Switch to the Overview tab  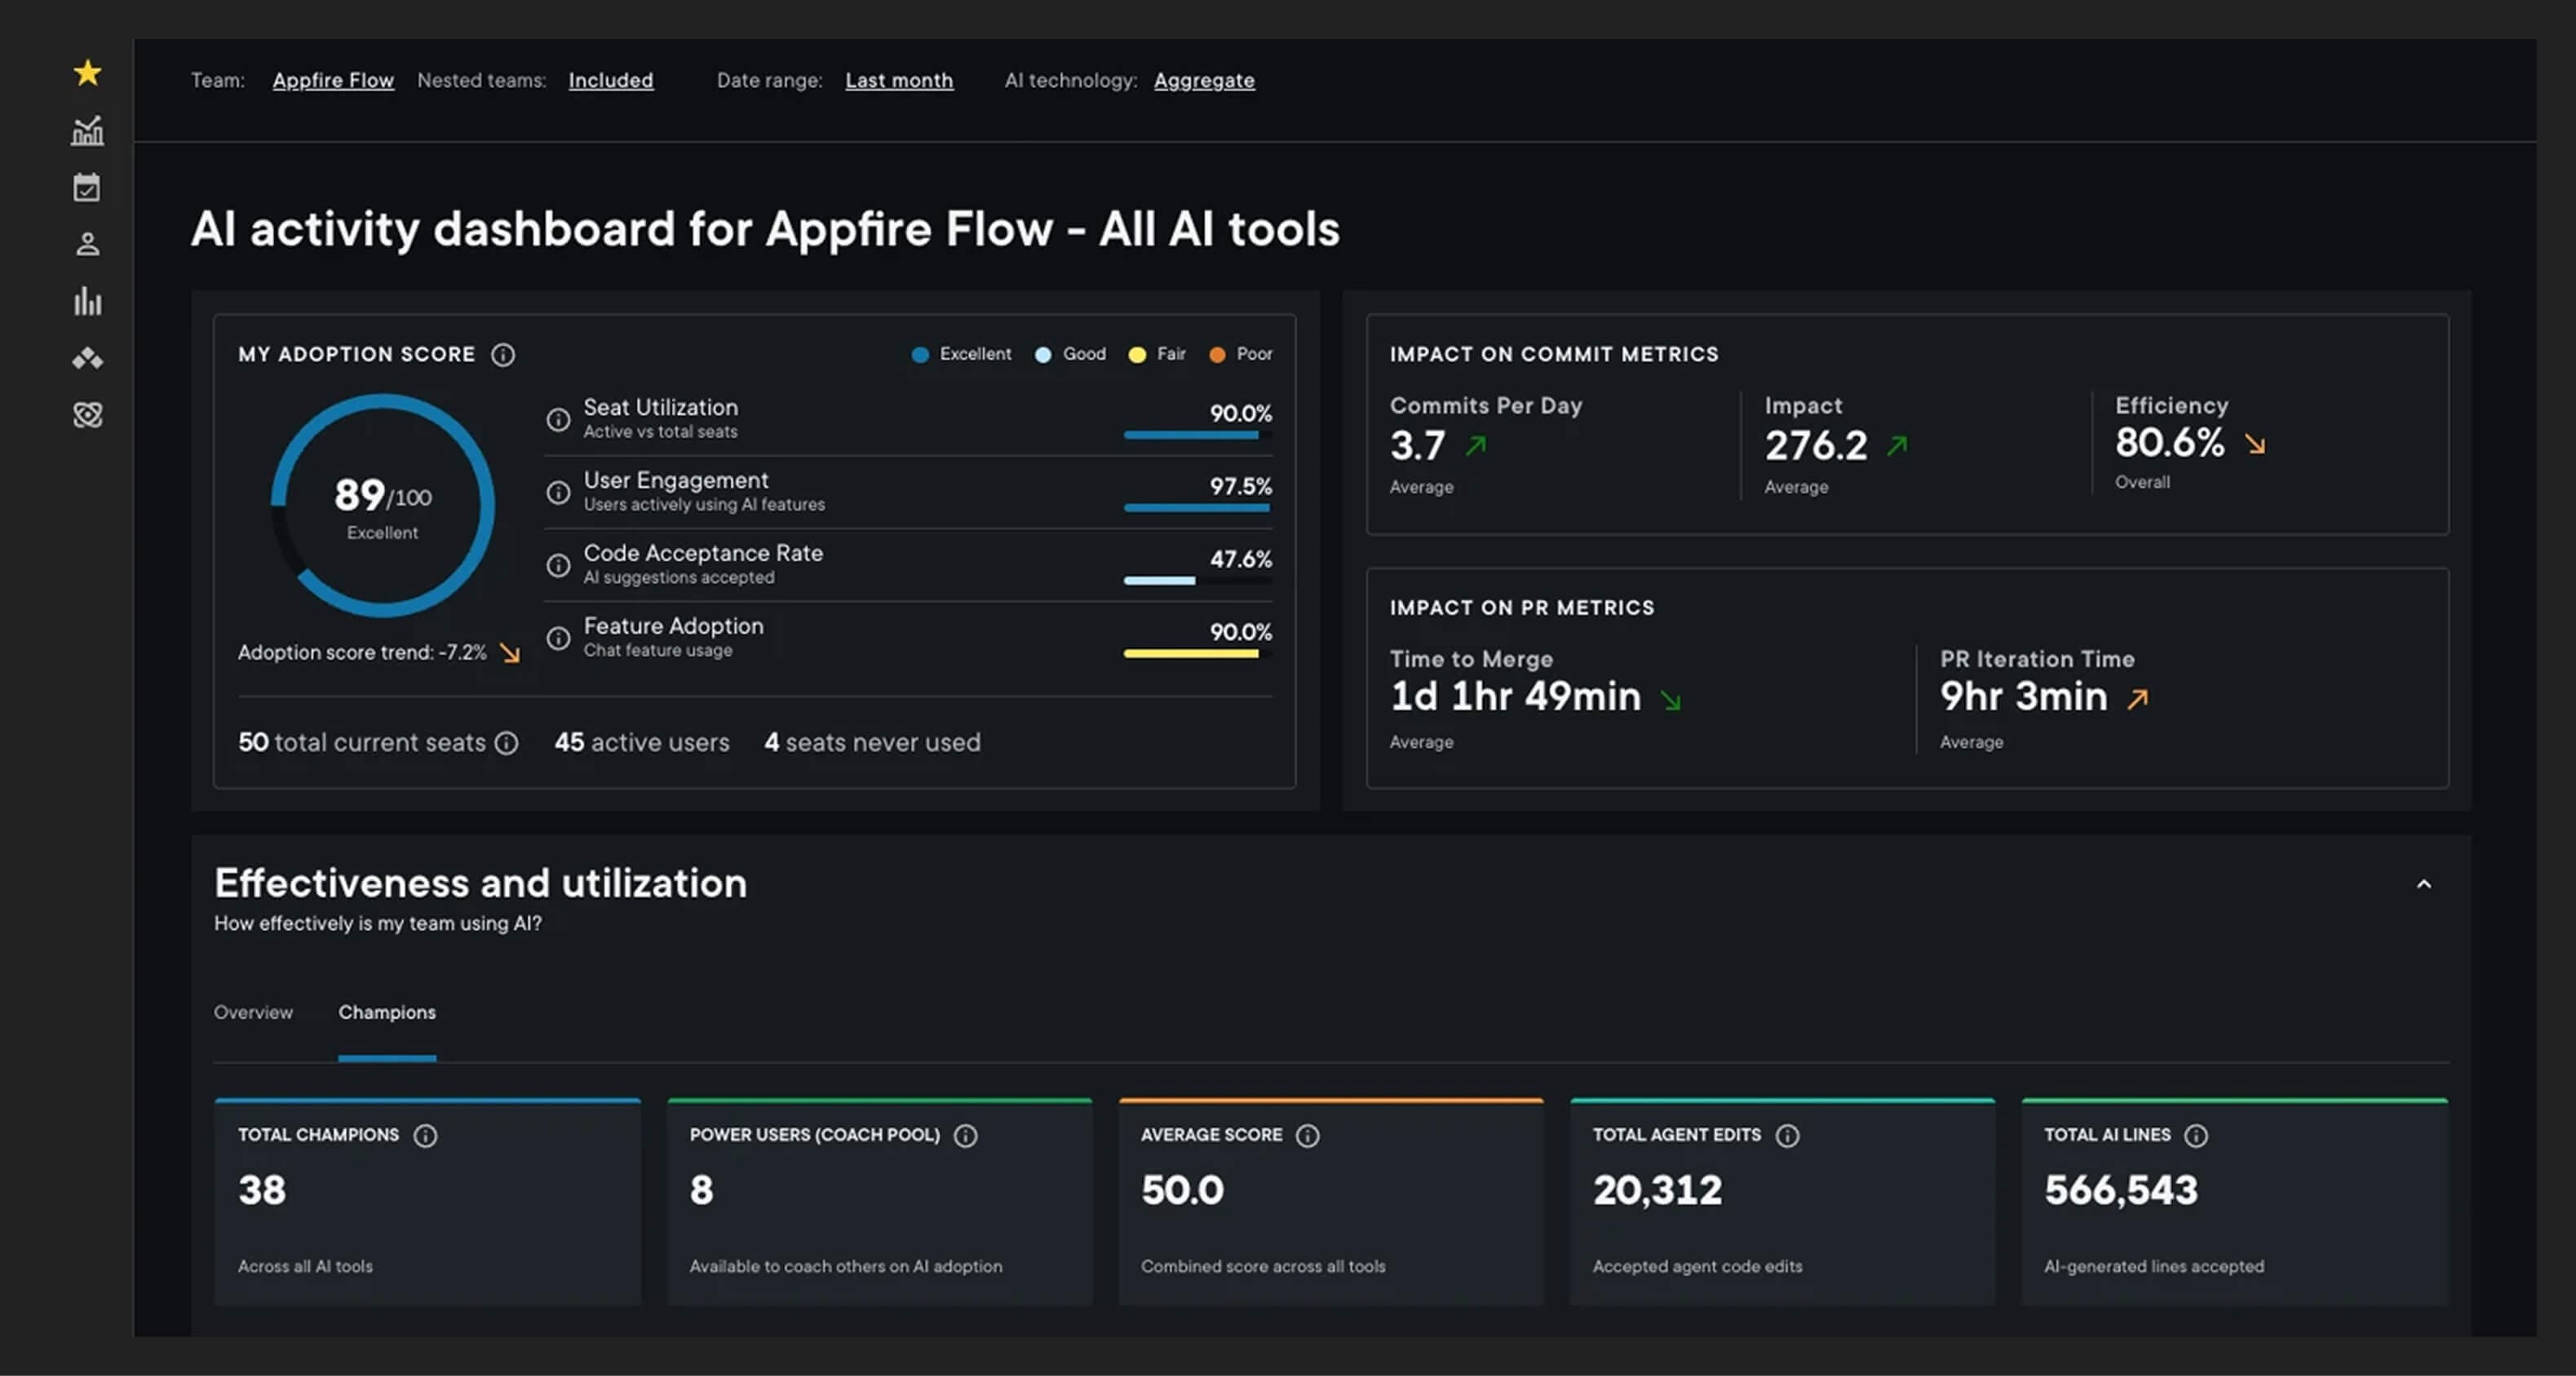point(253,1012)
